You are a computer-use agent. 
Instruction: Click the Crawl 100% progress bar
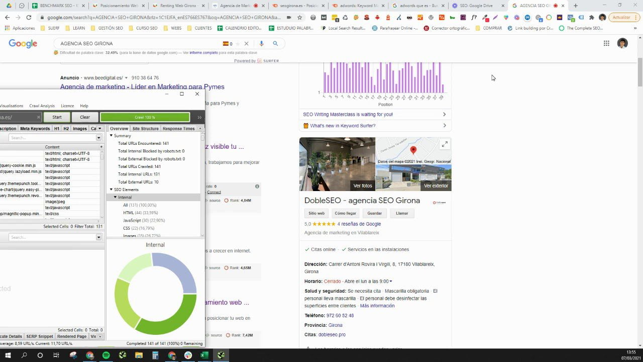tap(145, 117)
